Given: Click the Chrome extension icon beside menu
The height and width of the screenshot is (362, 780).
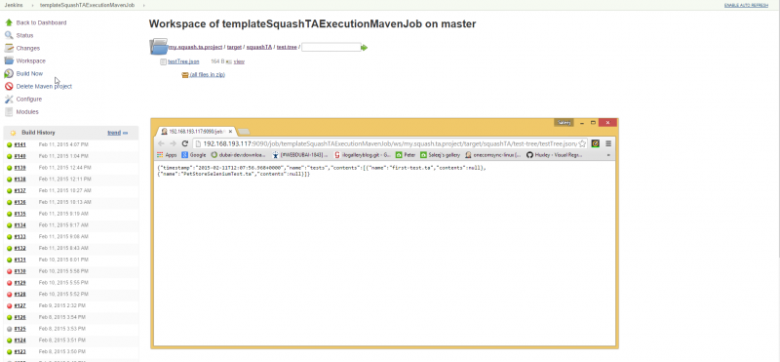Looking at the screenshot, I should (595, 143).
